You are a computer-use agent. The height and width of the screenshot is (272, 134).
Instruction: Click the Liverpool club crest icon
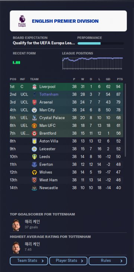(x=35, y=87)
